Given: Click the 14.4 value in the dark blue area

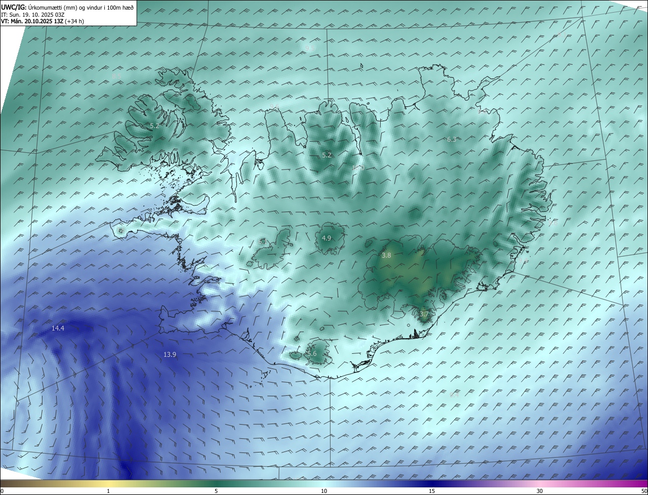Looking at the screenshot, I should tap(58, 328).
